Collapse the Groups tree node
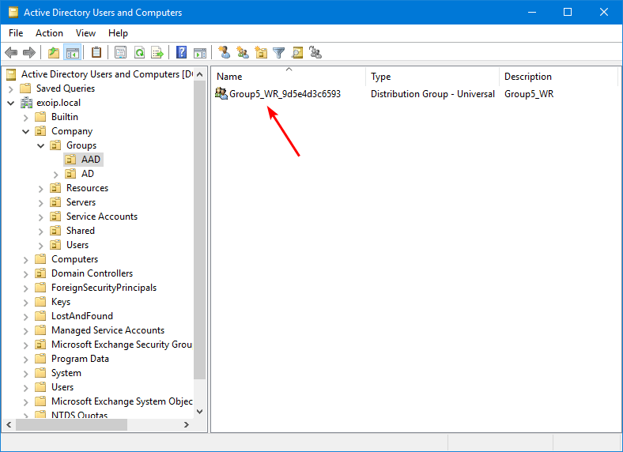This screenshot has height=452, width=623. [41, 145]
